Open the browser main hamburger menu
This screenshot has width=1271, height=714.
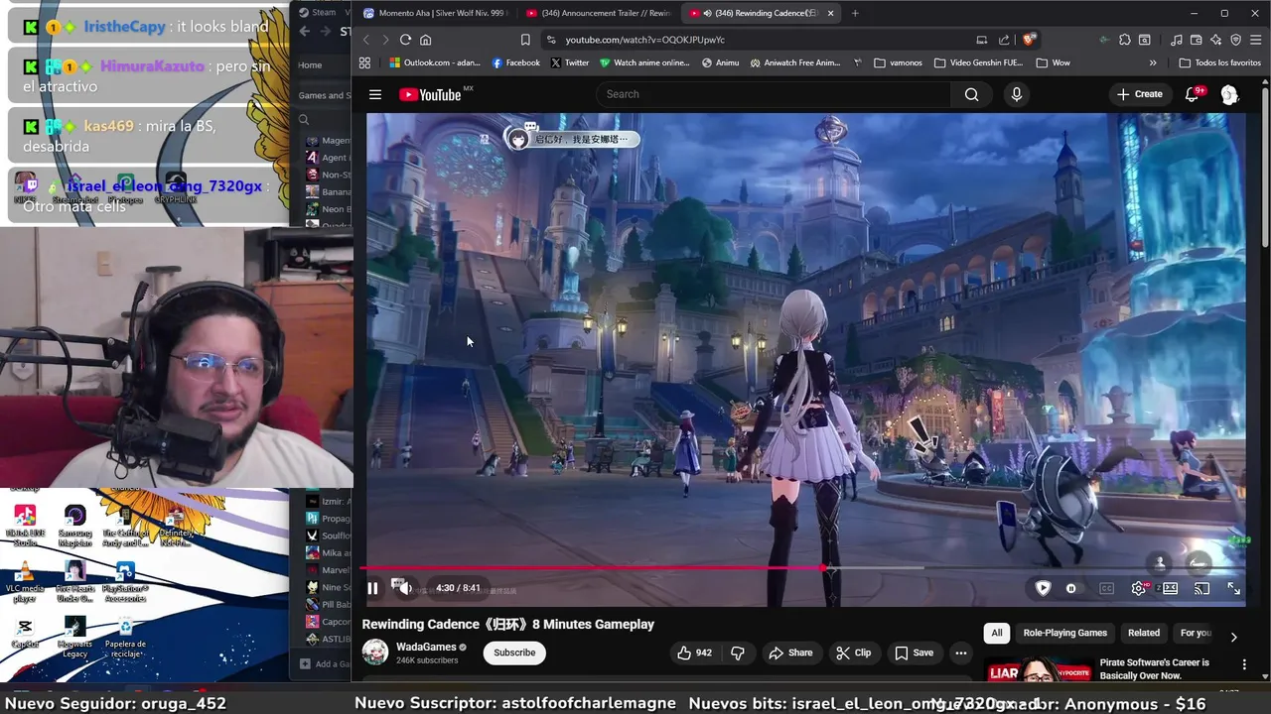click(1255, 40)
